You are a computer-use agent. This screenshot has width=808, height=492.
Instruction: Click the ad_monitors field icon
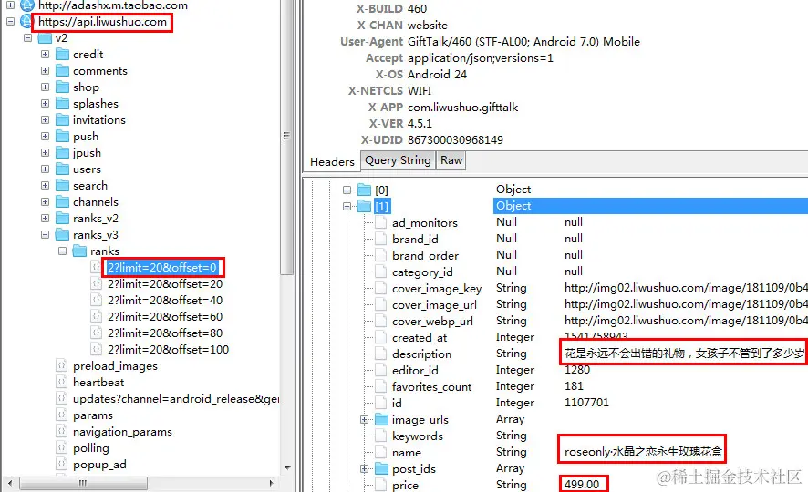click(381, 223)
